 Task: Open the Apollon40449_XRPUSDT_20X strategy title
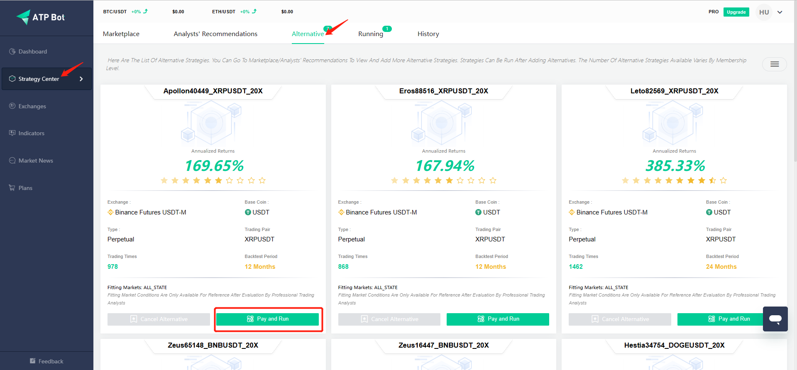point(213,91)
